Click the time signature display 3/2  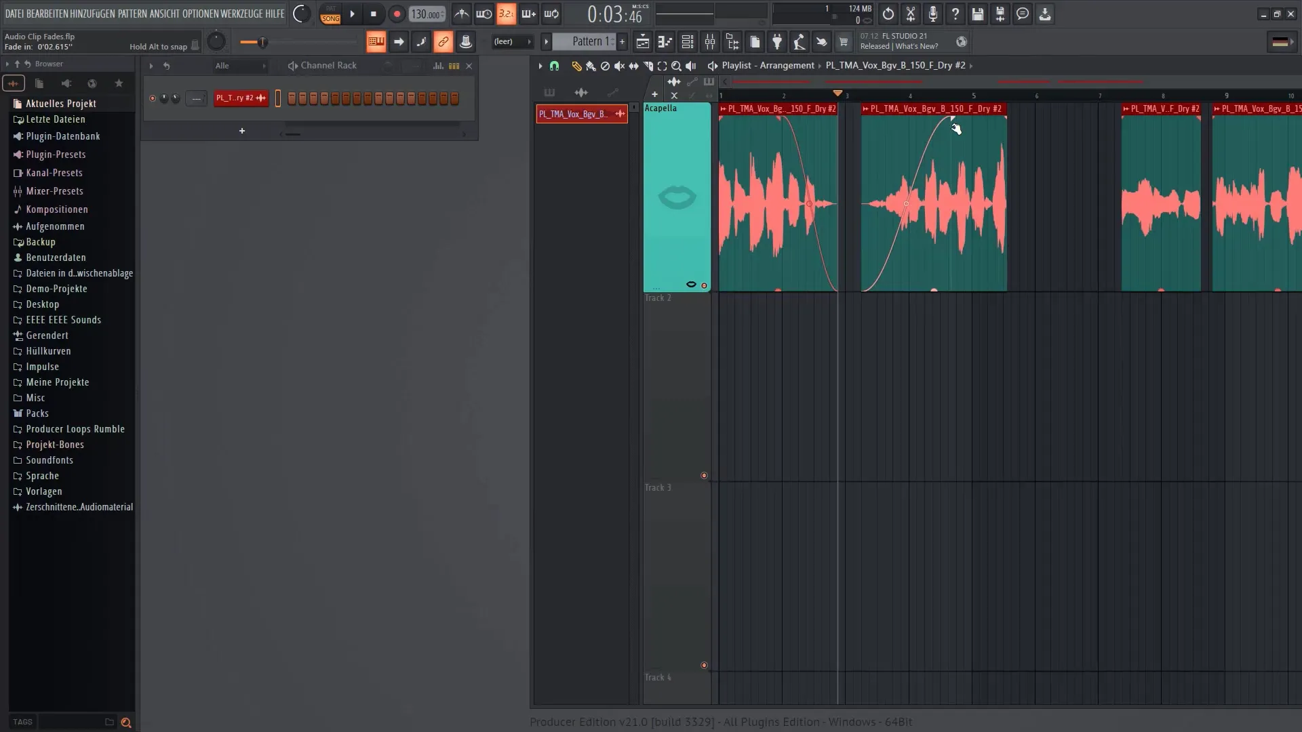click(505, 12)
